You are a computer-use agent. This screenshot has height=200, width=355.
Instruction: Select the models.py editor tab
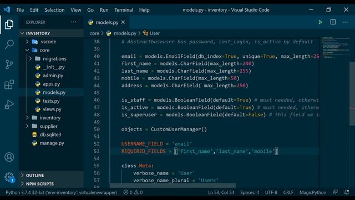(106, 22)
